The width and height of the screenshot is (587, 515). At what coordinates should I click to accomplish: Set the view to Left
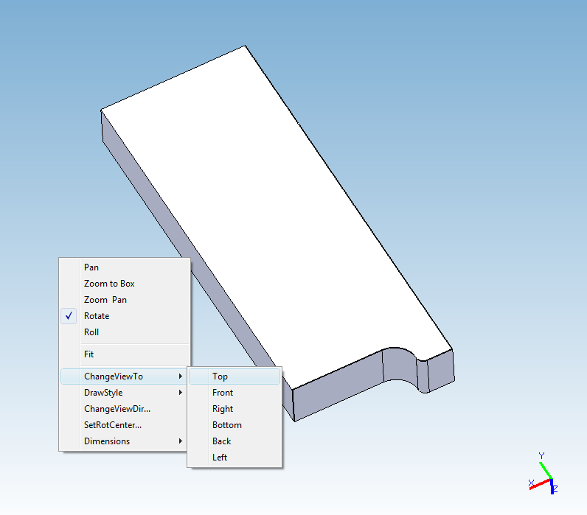(220, 458)
